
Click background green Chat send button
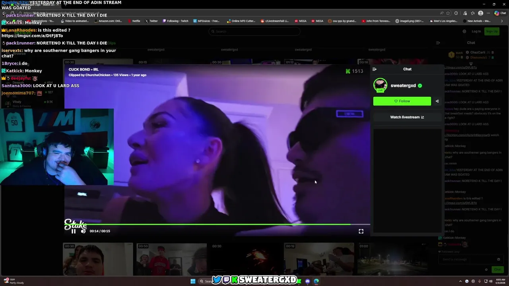pyautogui.click(x=498, y=269)
